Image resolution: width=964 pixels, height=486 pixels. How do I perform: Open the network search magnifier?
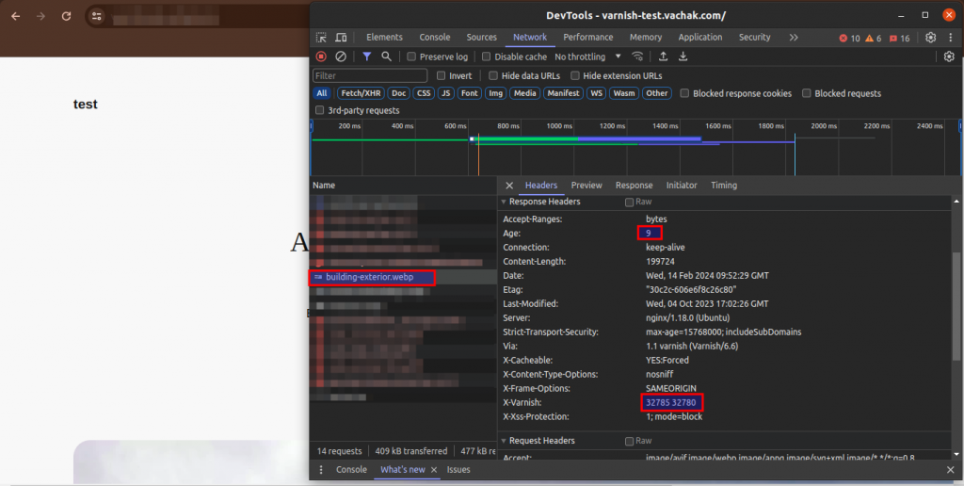(x=386, y=57)
